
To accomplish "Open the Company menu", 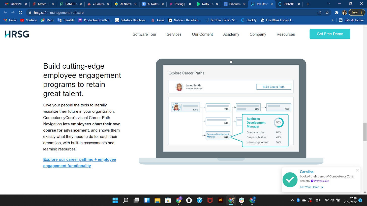I will (x=258, y=34).
